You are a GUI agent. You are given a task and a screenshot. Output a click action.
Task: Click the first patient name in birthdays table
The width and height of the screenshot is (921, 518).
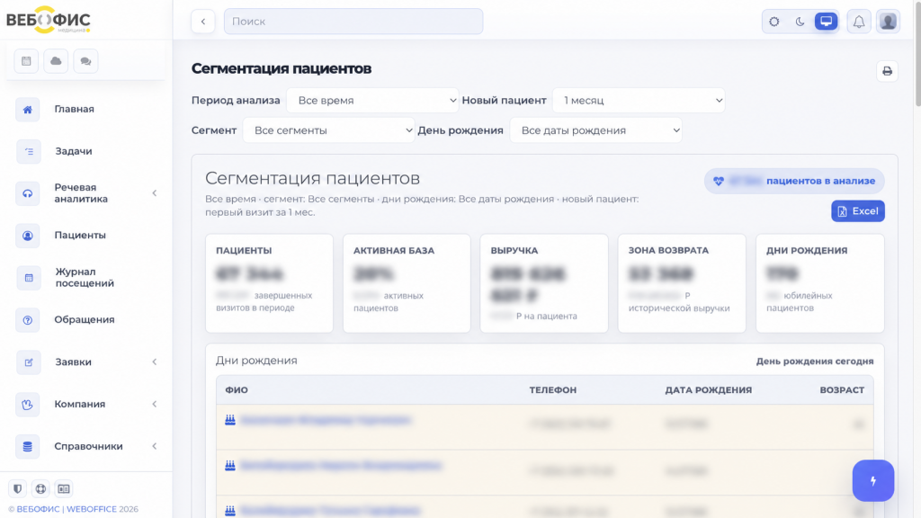point(326,421)
